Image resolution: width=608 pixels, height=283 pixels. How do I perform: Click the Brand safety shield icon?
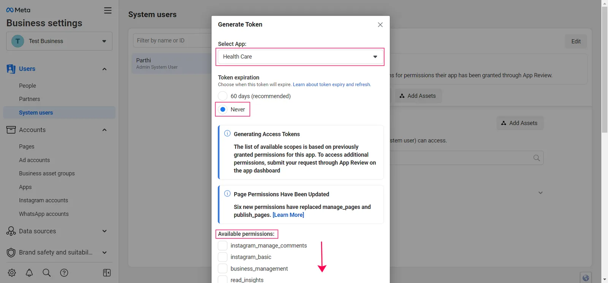[11, 252]
